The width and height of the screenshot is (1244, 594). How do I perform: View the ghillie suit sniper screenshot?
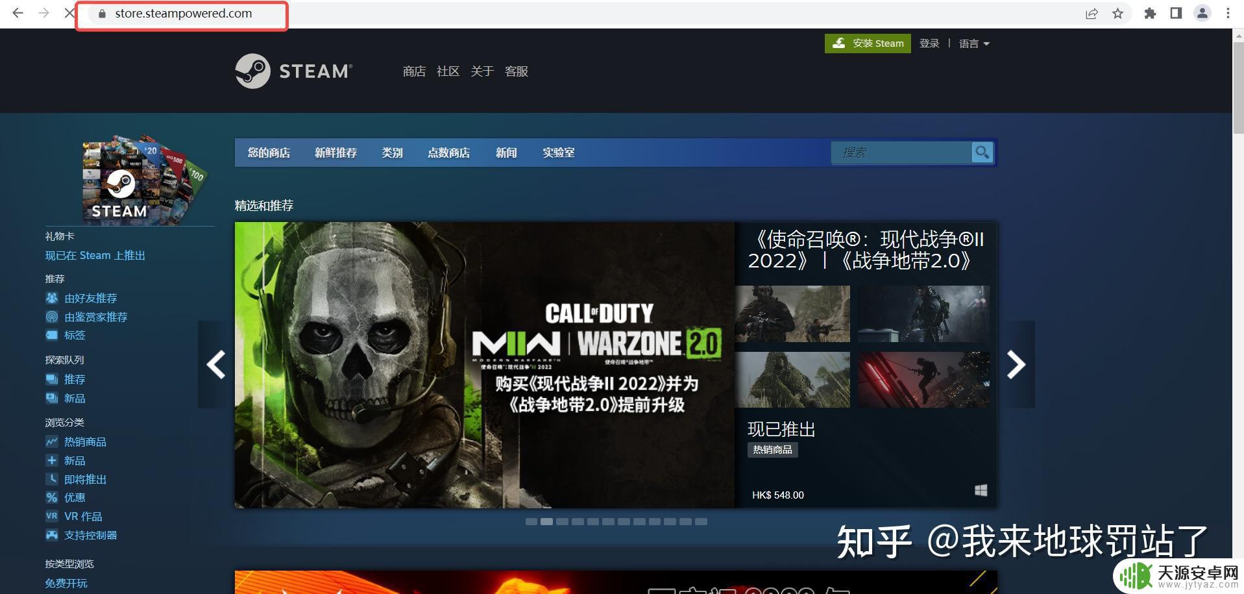click(x=792, y=380)
